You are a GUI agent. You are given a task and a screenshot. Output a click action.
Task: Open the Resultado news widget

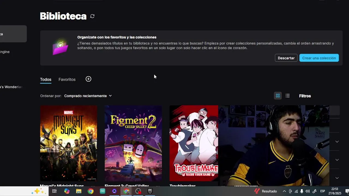pyautogui.click(x=265, y=191)
